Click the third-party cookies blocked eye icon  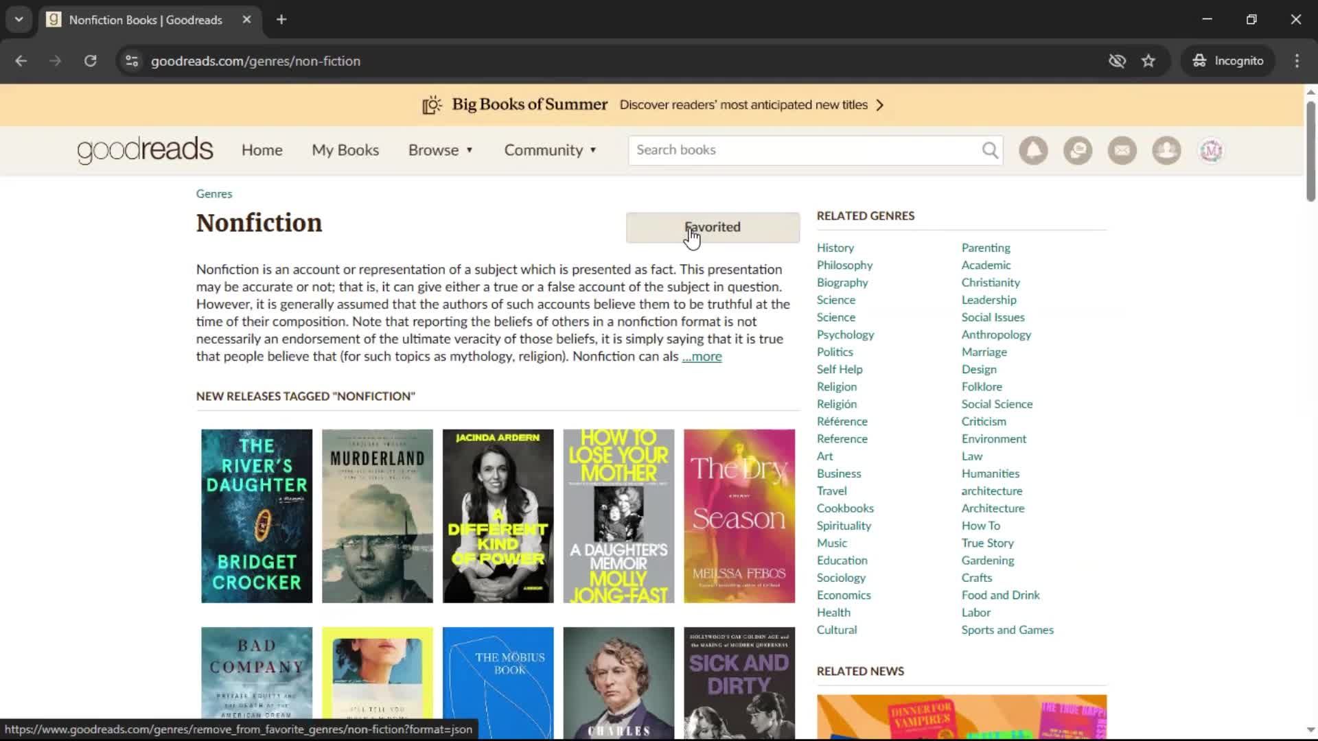tap(1117, 61)
